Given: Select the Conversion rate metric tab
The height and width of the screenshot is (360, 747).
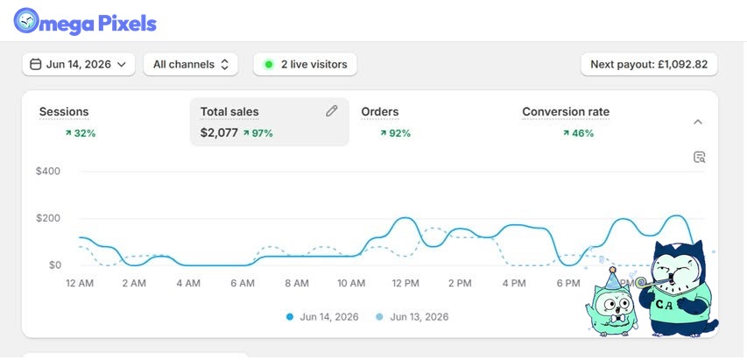Looking at the screenshot, I should 592,122.
